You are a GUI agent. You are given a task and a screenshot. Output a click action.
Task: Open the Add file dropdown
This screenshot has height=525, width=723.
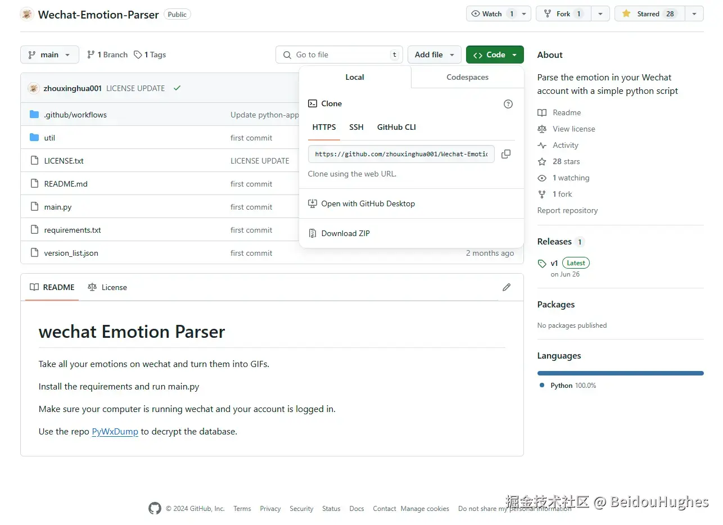click(x=435, y=55)
